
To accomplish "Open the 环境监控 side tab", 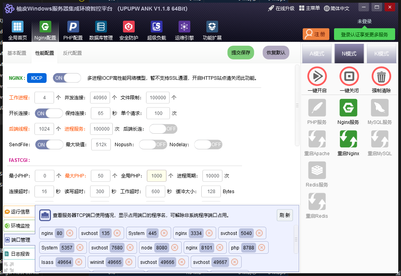I will click(19, 226).
